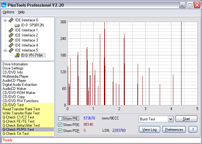The height and width of the screenshot is (144, 202).
Task: Open CD/DVD Info
Action: tap(13, 72)
